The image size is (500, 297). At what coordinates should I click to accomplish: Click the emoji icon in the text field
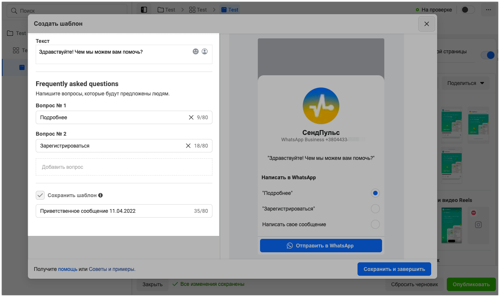[196, 51]
